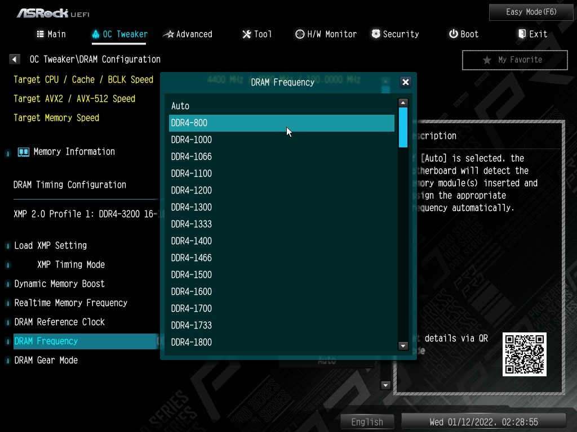The image size is (577, 432).
Task: Pick DDR4-1333 frequency option
Action: (192, 224)
